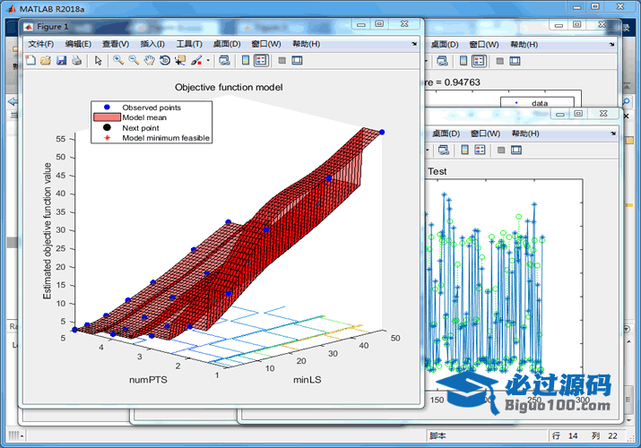Click the dock arrow in Figure 1 menu bar
The height and width of the screenshot is (448, 641).
pyautogui.click(x=414, y=44)
